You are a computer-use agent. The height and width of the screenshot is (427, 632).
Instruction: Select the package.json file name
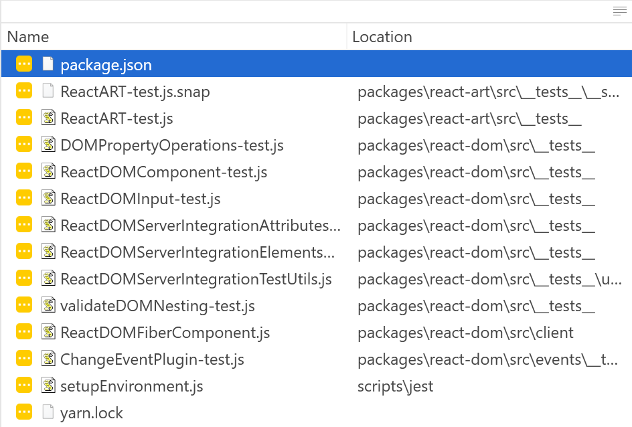[106, 66]
